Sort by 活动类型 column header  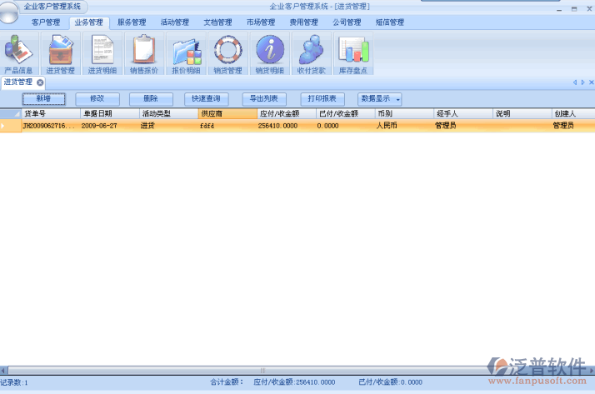click(x=168, y=113)
